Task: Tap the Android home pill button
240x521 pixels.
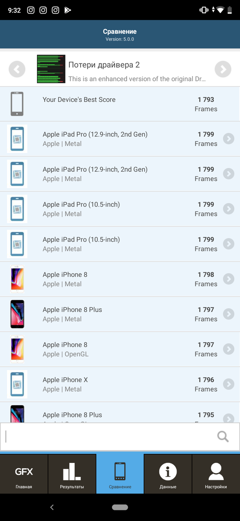Action: coord(120,507)
